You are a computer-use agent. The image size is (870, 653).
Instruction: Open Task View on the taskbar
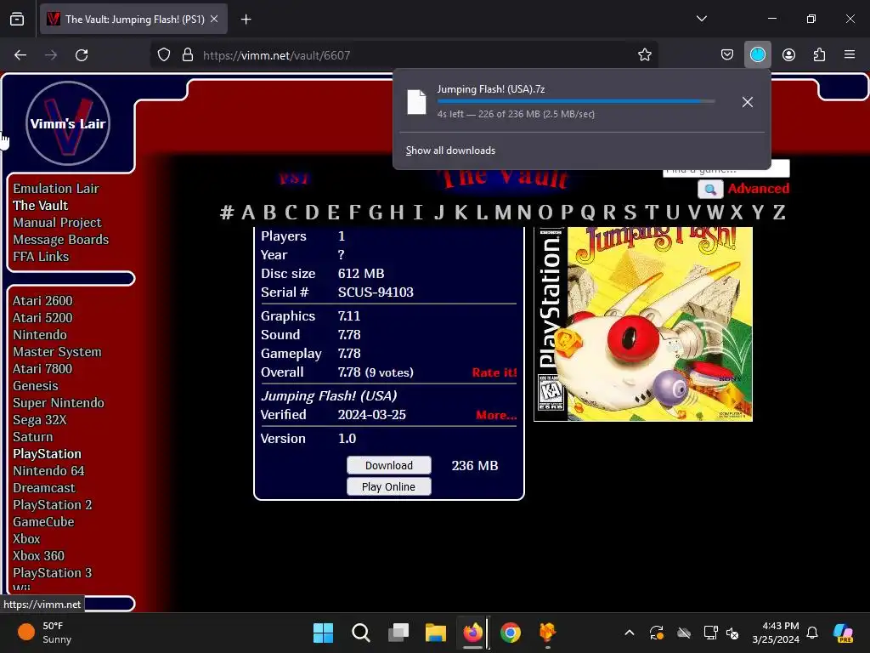point(398,633)
